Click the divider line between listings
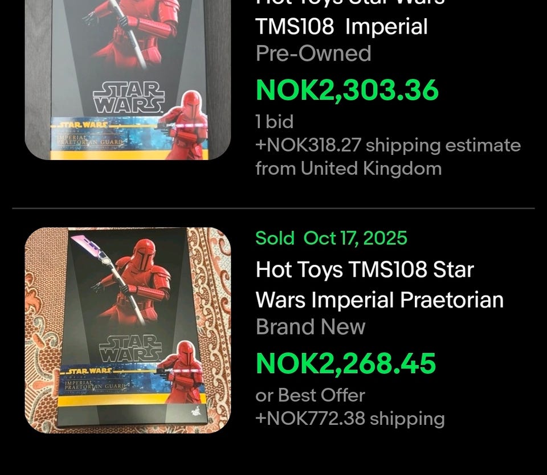The image size is (547, 475). pyautogui.click(x=273, y=208)
